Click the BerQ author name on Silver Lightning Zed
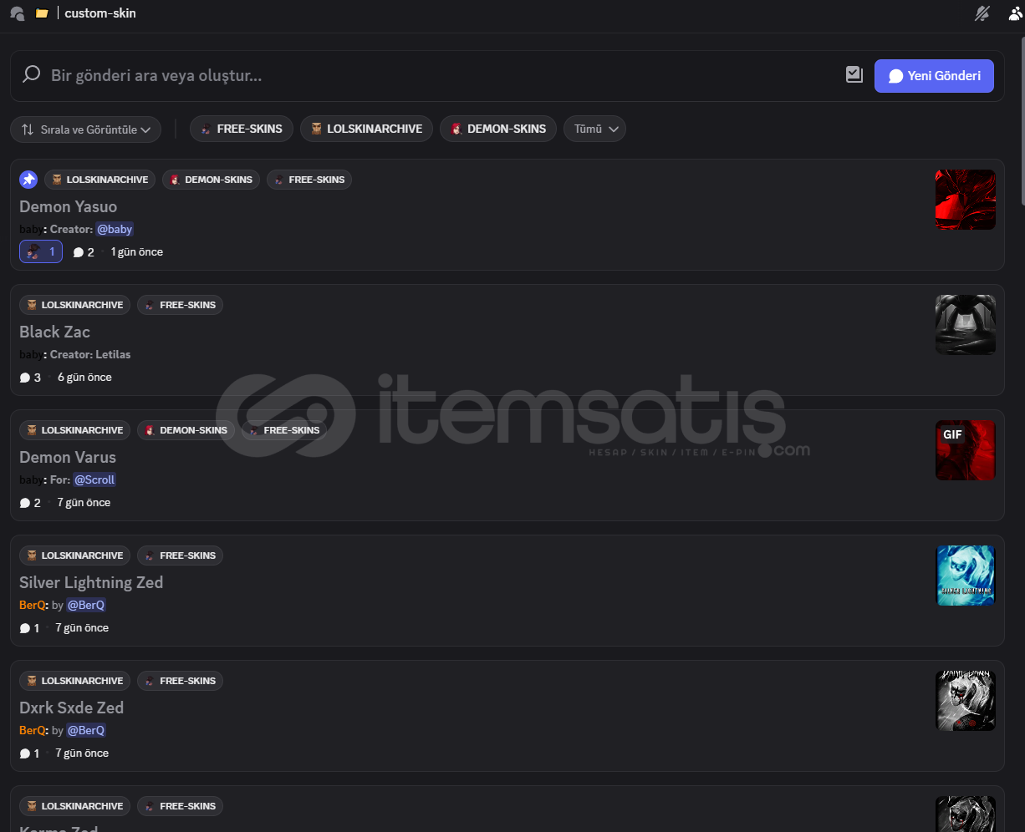Viewport: 1025px width, 832px height. click(x=33, y=605)
